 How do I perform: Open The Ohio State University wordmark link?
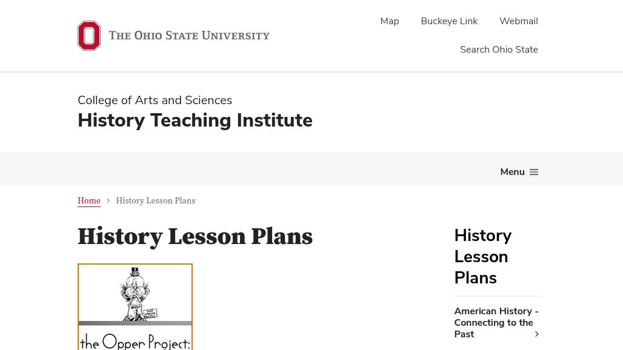pyautogui.click(x=189, y=36)
